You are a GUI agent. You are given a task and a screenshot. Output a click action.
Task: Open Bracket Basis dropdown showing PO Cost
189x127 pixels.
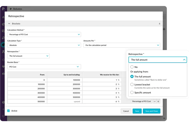[44, 67]
